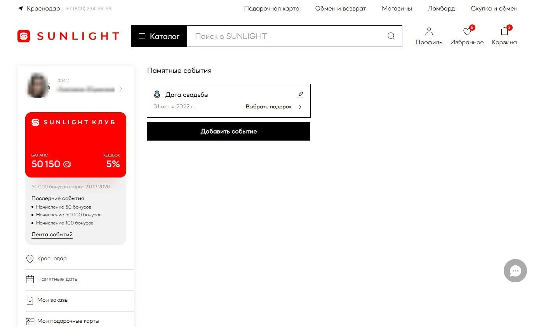
Task: Open the Корзина shopping bag
Action: (x=504, y=36)
